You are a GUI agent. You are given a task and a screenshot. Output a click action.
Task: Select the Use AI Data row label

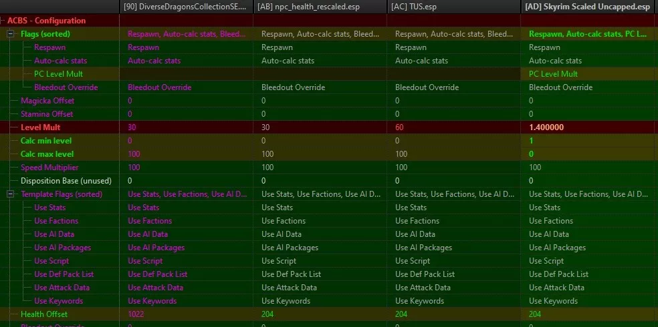tap(54, 234)
